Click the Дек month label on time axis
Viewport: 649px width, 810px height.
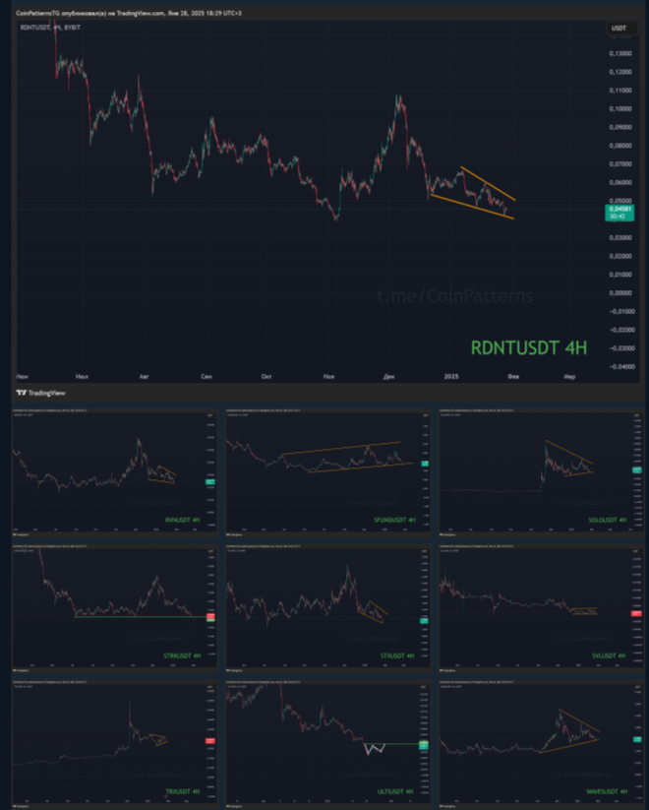(x=388, y=377)
